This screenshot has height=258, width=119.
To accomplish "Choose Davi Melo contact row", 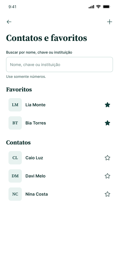I will [x=59, y=176].
